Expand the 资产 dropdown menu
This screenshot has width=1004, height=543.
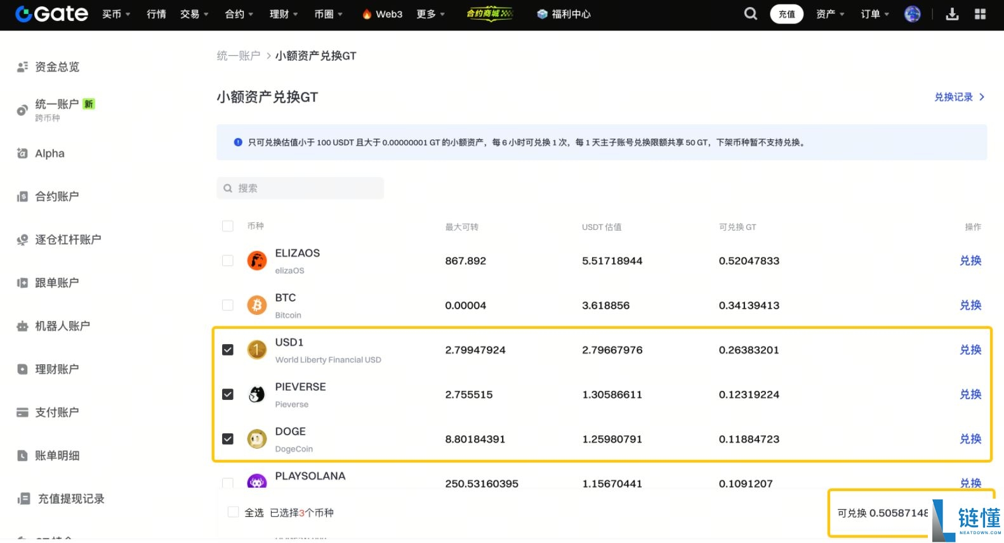pos(831,14)
